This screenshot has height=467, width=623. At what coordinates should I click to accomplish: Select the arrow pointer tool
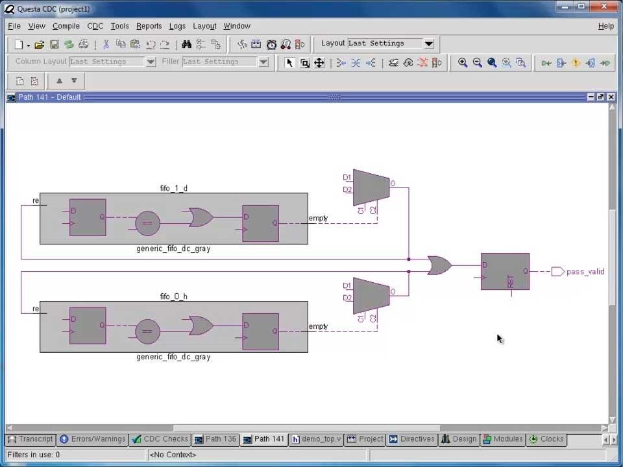point(289,63)
